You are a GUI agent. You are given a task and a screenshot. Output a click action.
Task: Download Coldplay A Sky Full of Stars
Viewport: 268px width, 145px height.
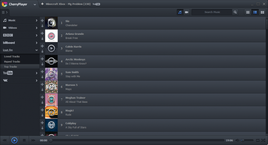click(x=42, y=128)
